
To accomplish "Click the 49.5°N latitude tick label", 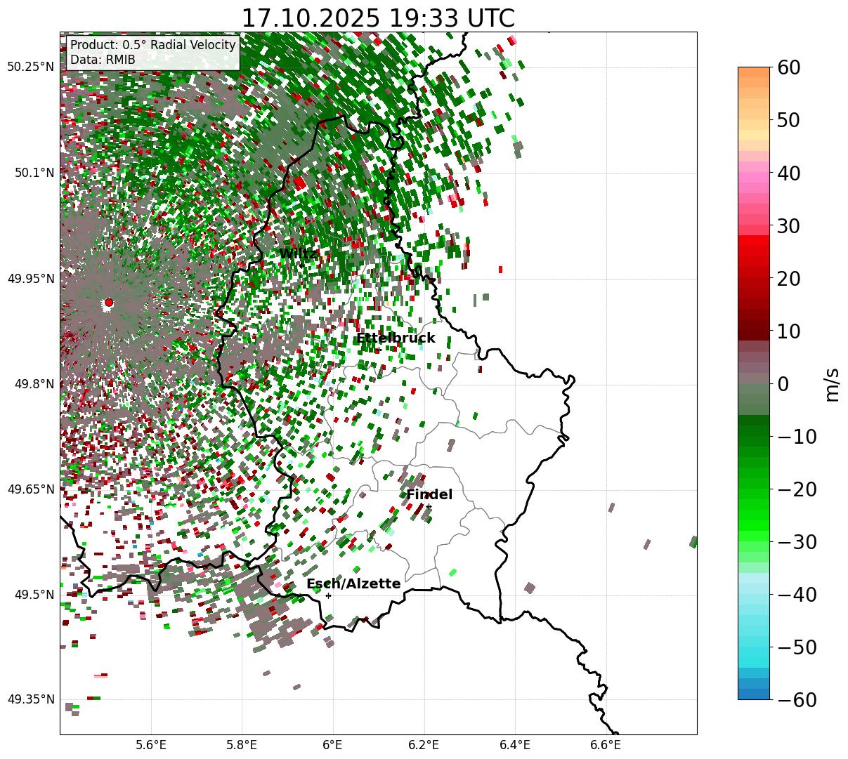I will click(34, 595).
